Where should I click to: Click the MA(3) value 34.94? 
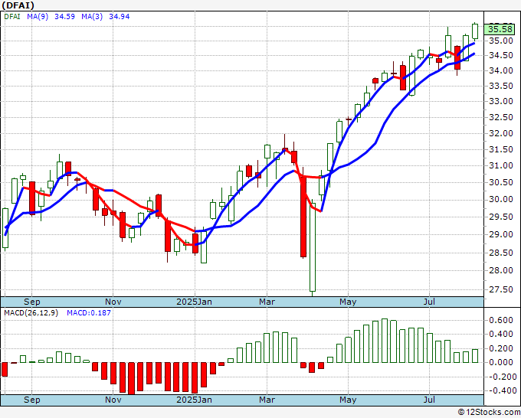[x=120, y=17]
